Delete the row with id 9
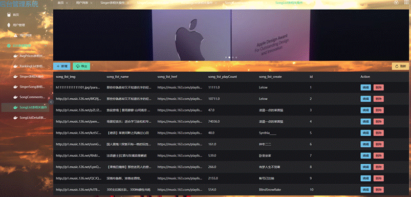 pyautogui.click(x=378, y=179)
